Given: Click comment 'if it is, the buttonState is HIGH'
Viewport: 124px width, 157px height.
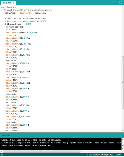Looking at the screenshot, I should coord(25,21).
